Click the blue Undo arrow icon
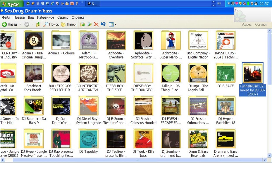Viewport: 272px width, 176px height. click(x=103, y=24)
